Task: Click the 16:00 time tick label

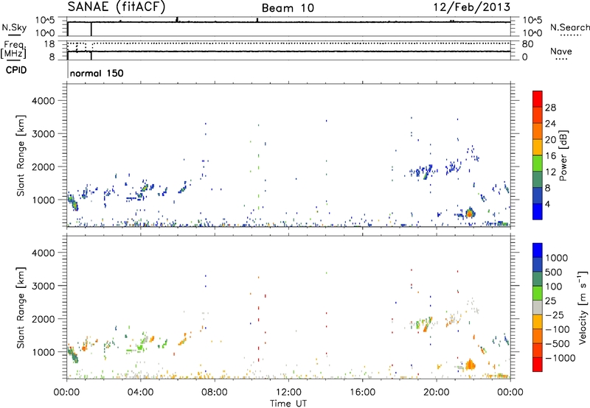Action: point(362,393)
